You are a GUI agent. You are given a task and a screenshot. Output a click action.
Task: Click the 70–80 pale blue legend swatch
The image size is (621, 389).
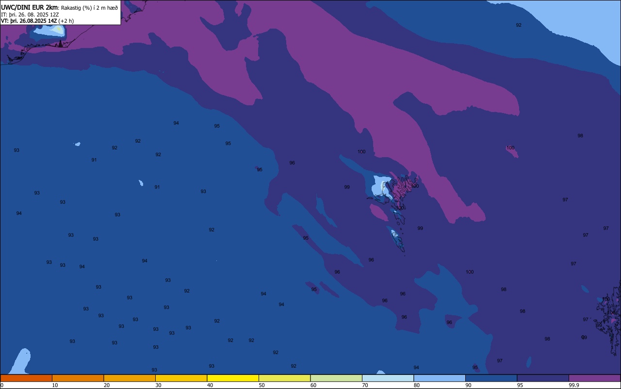coord(388,378)
